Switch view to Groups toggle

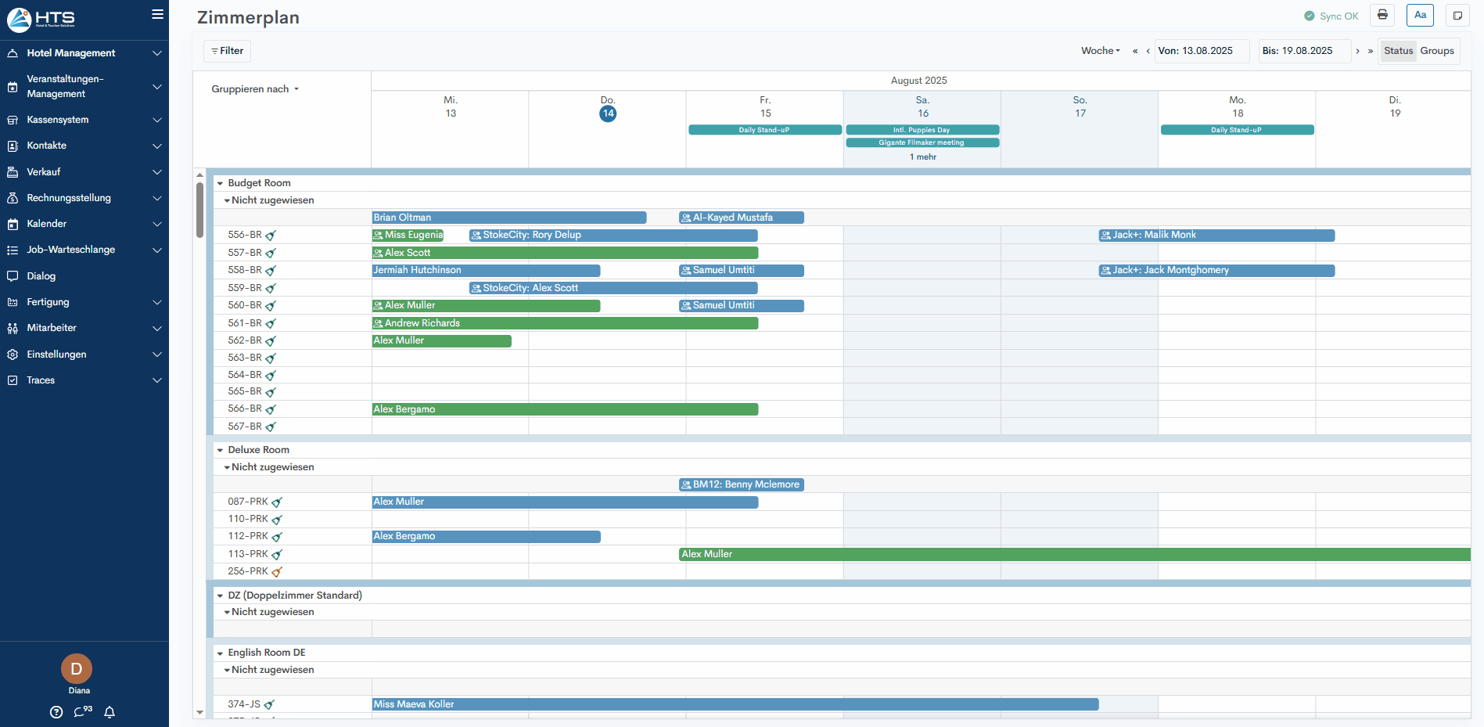coord(1437,51)
